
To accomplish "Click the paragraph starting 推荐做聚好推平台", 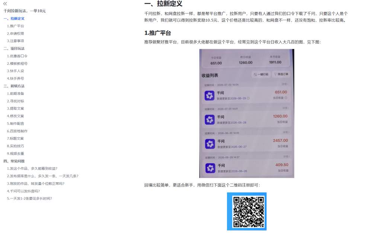I will click(233, 42).
